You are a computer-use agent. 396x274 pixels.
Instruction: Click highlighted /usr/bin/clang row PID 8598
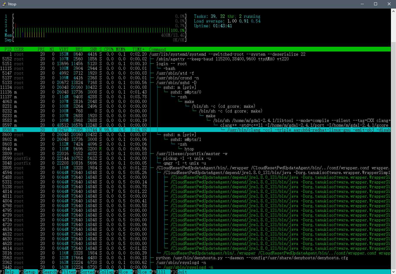tap(195, 130)
